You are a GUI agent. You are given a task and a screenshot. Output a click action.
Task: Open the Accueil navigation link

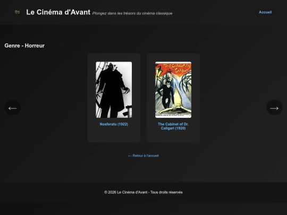point(265,12)
